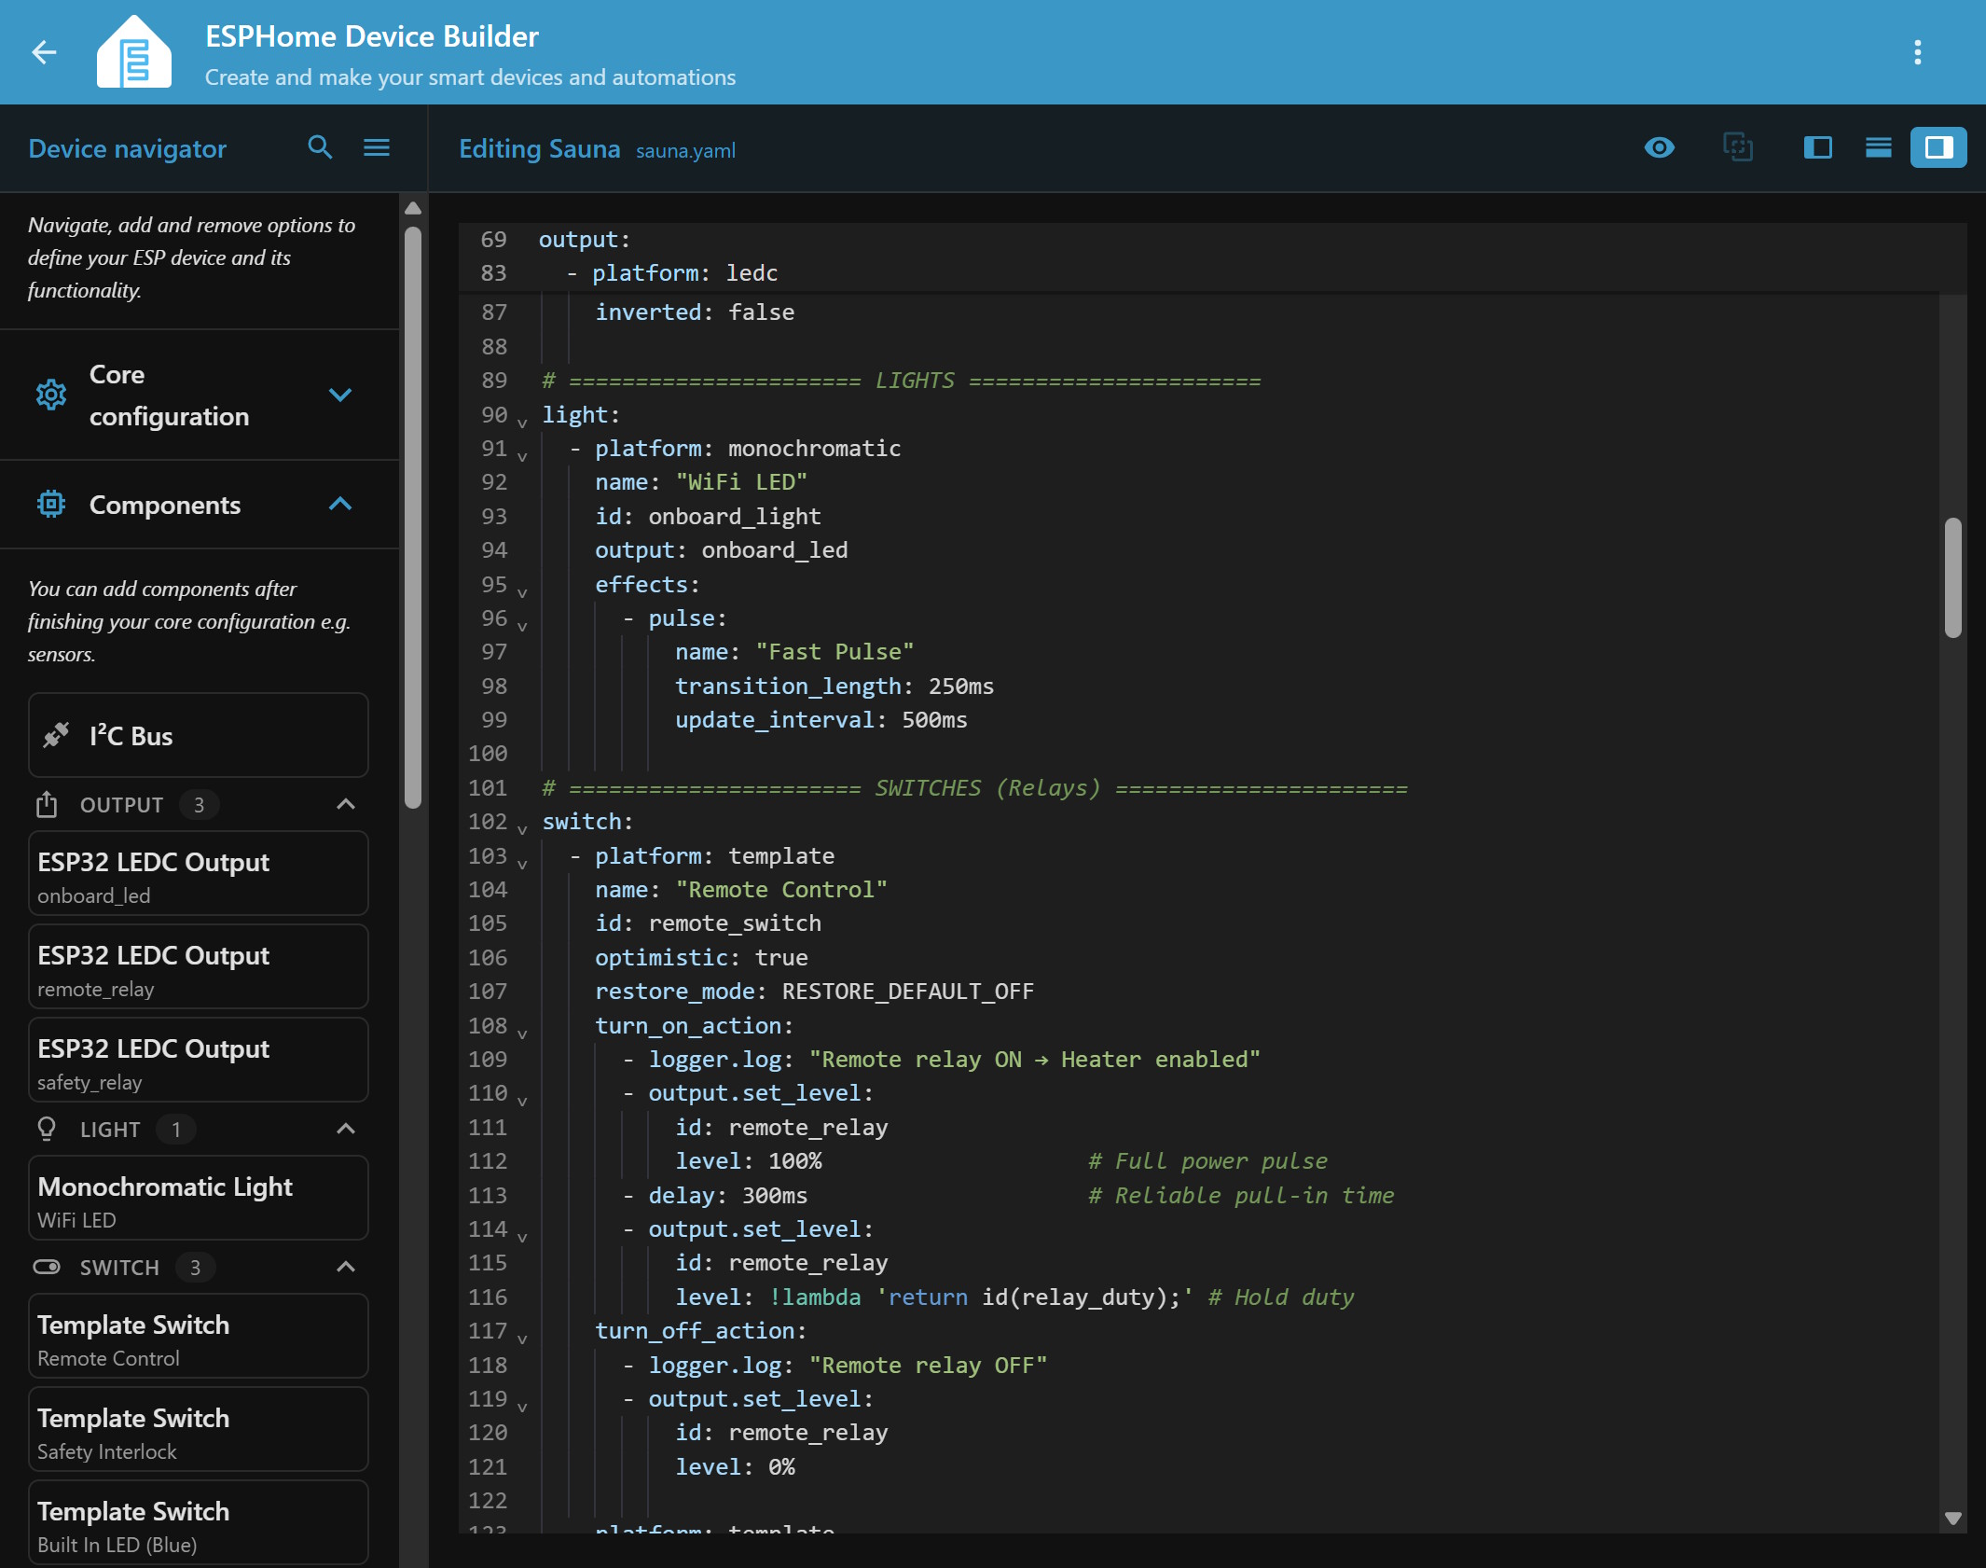Open Template Switch Remote Control
The image size is (1986, 1568).
click(199, 1337)
